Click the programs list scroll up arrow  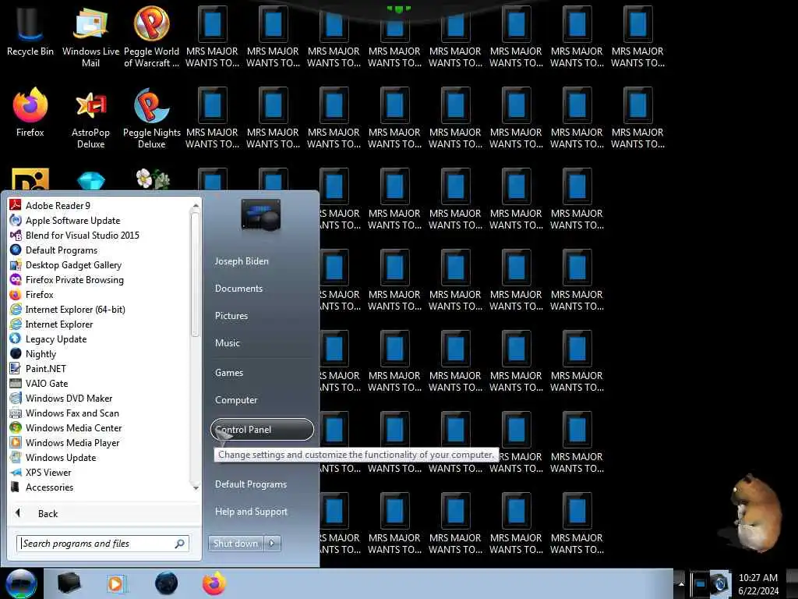pos(196,205)
